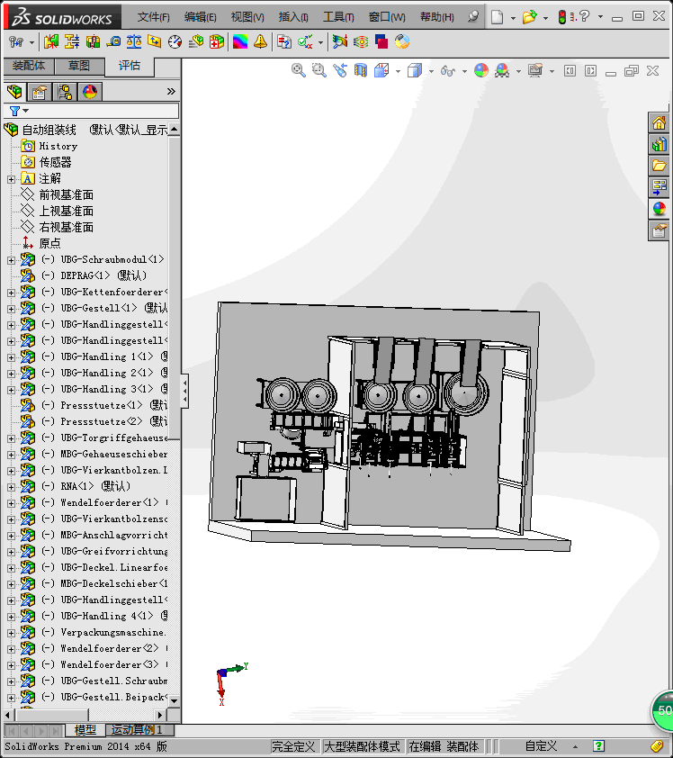Click the status bar help question mark
Screen dimensions: 673x758
pos(598,746)
